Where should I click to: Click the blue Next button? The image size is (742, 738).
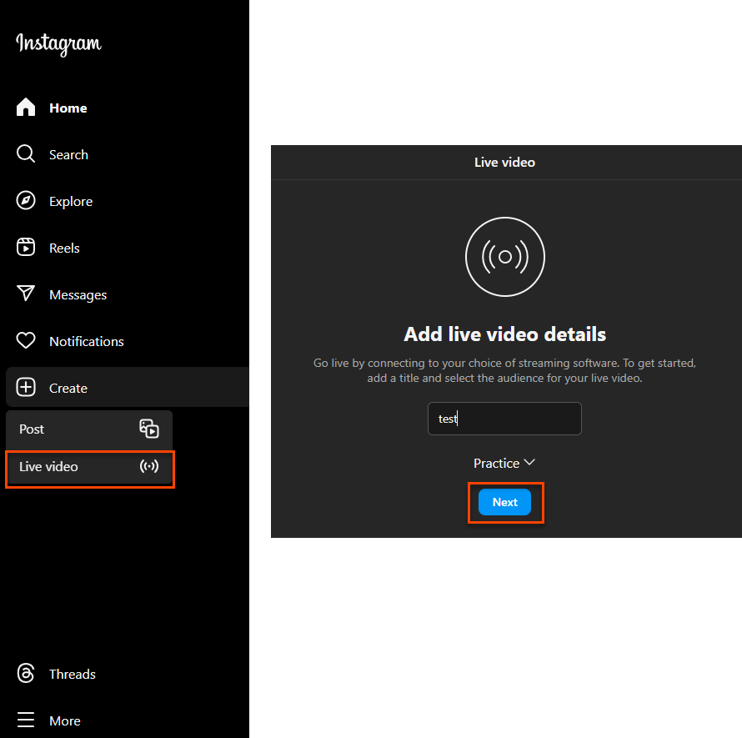(x=504, y=502)
